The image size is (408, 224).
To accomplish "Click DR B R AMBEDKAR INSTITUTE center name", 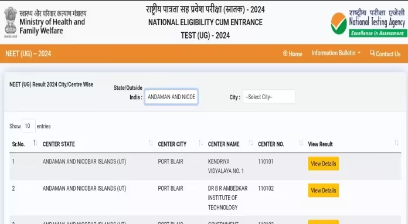I will coord(227,198).
